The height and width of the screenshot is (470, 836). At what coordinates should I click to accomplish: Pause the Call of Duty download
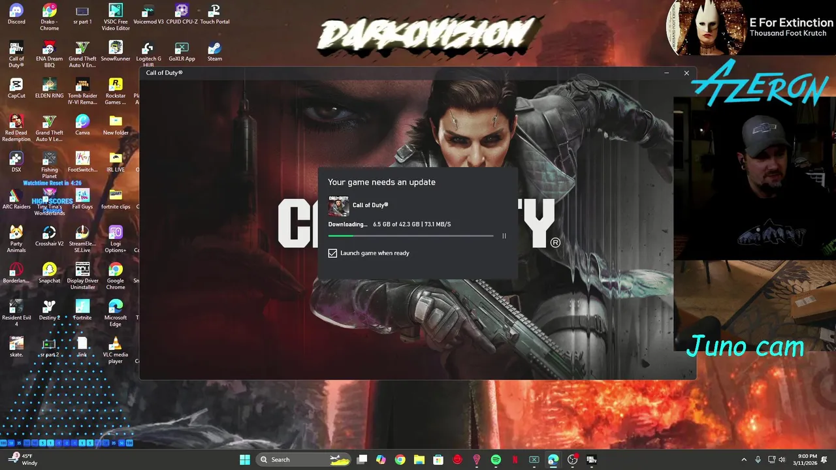504,236
